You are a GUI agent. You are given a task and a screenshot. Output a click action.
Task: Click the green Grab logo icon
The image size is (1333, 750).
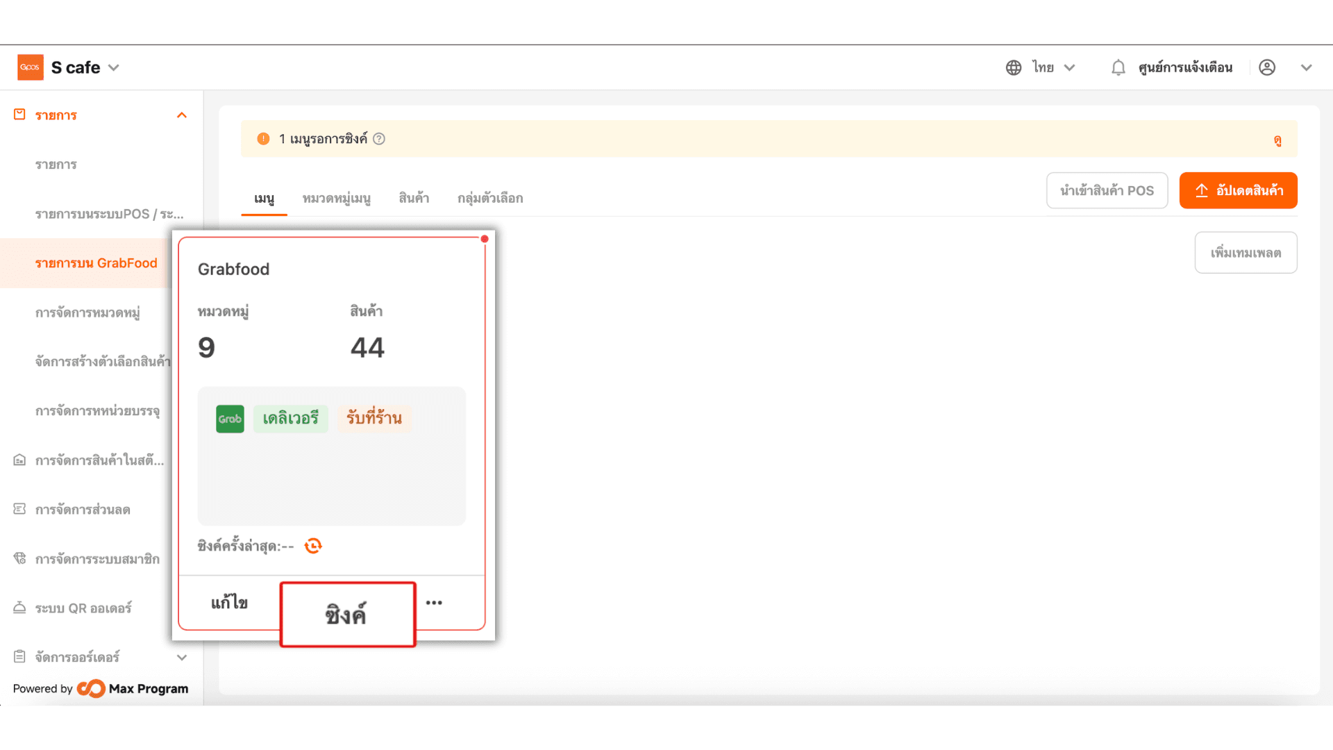coord(230,419)
